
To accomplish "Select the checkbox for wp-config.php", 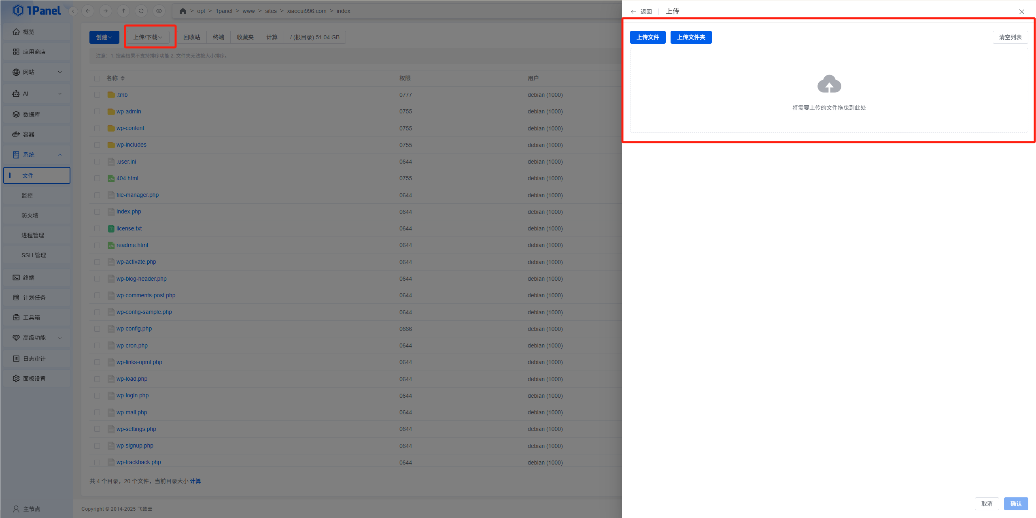I will point(97,329).
